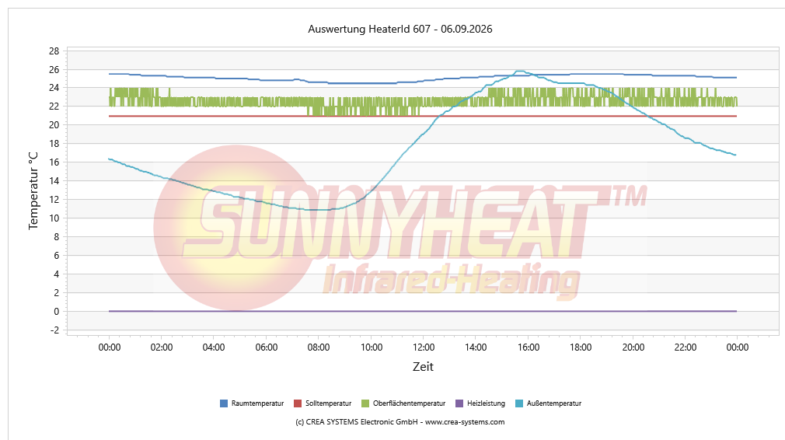This screenshot has width=785, height=440.
Task: Click the 18 value on temperature axis
Action: coord(54,144)
